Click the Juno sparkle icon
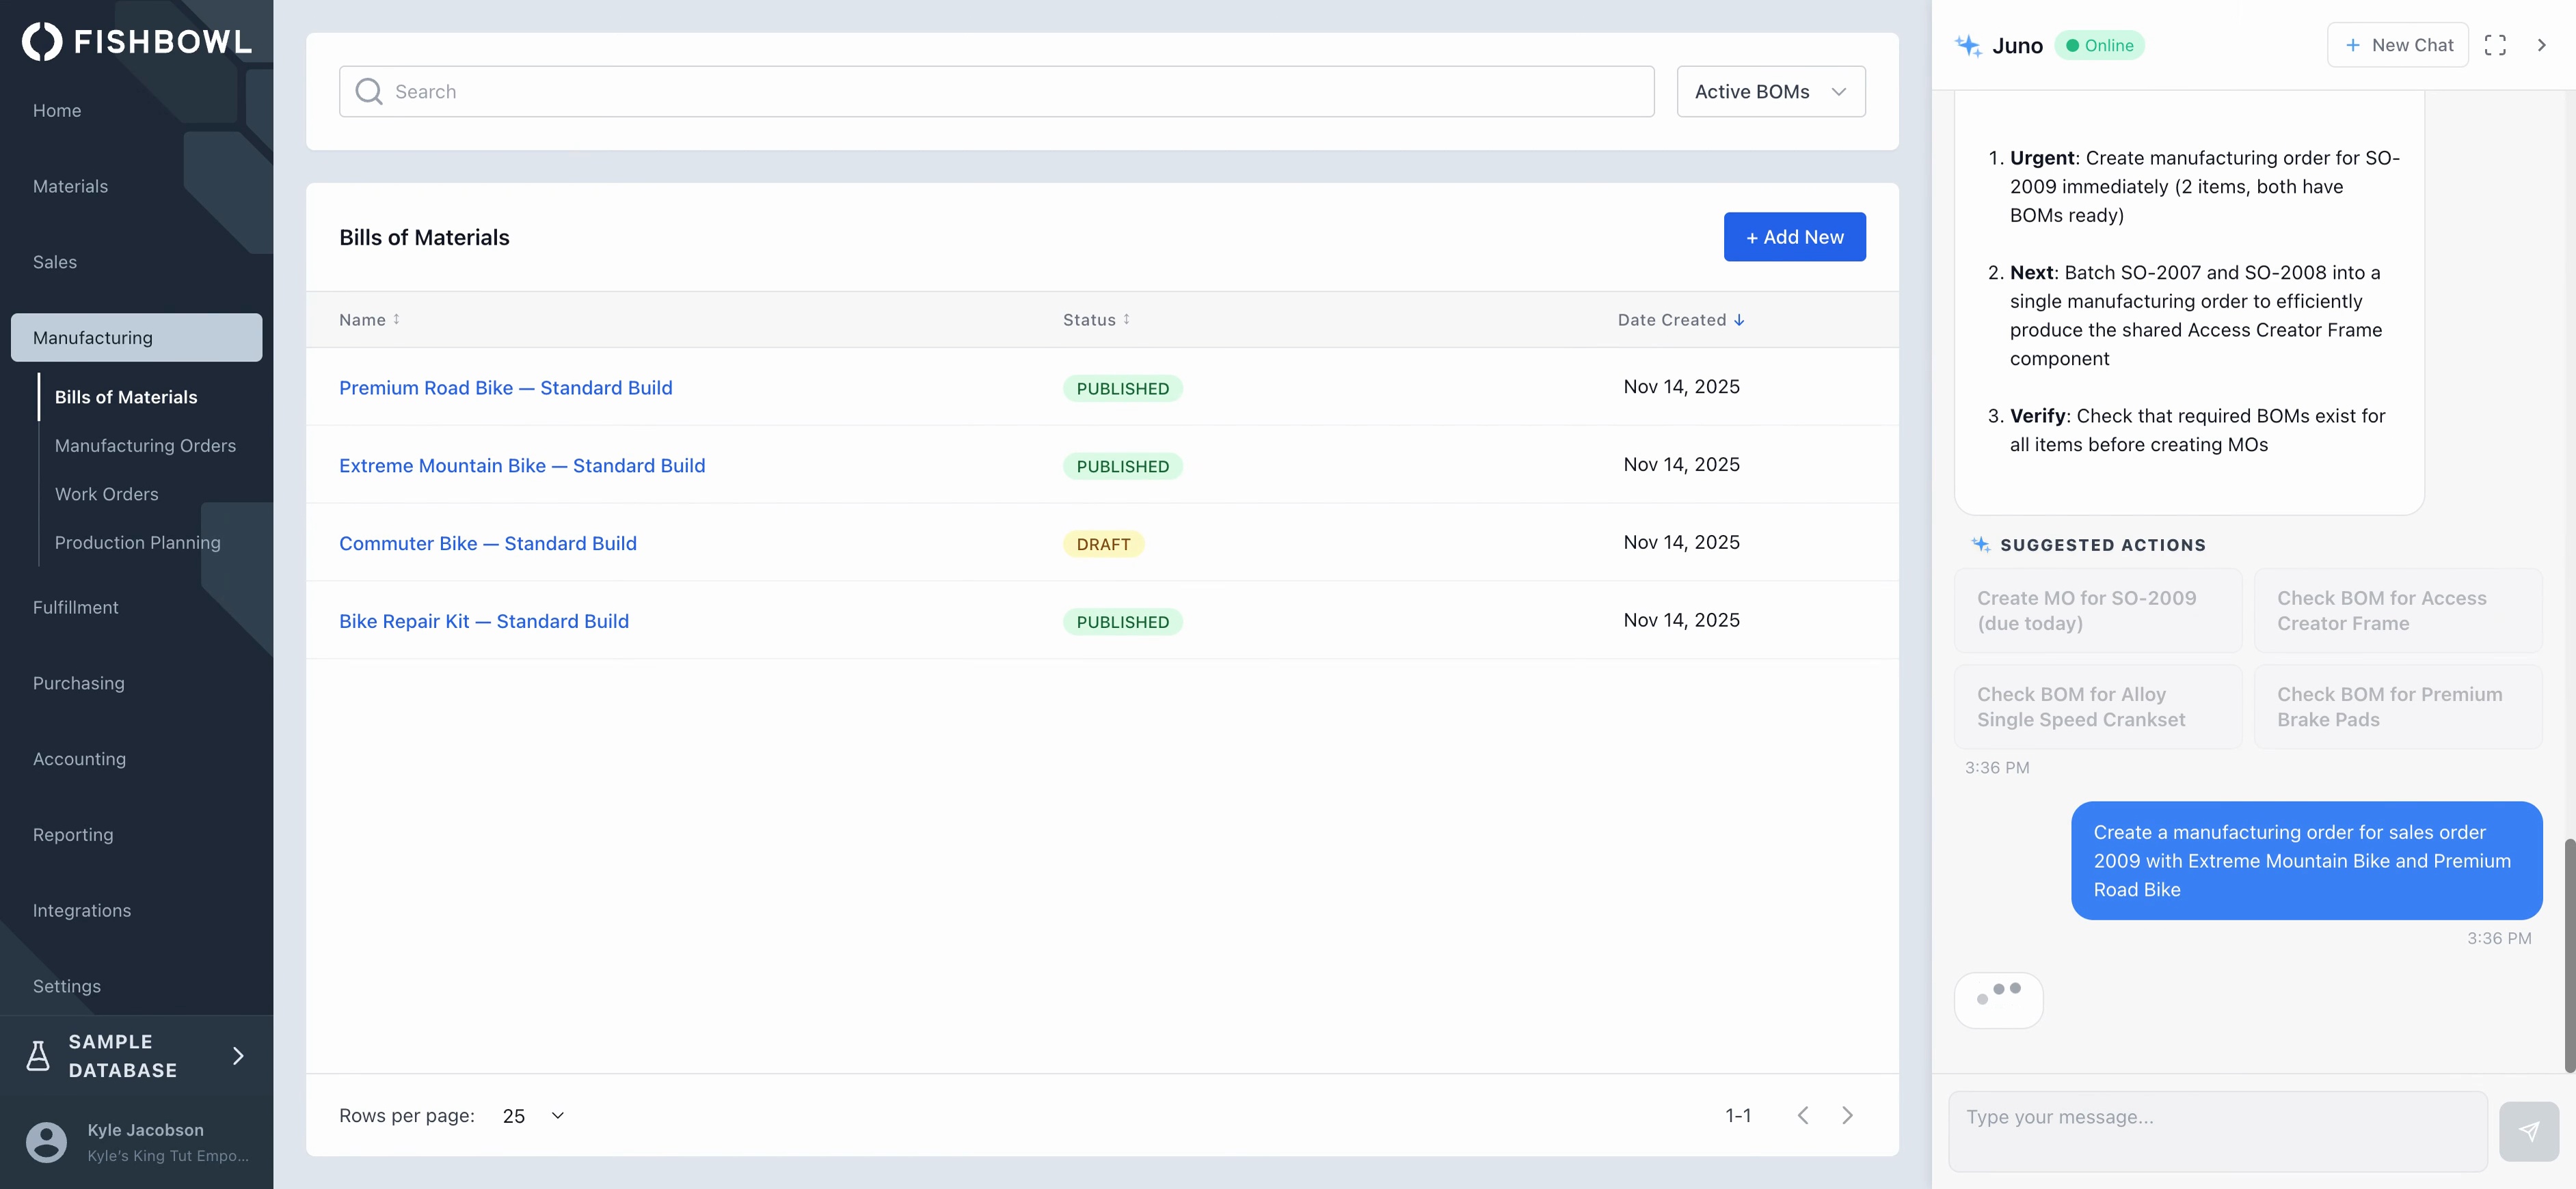The width and height of the screenshot is (2576, 1189). (x=1968, y=46)
